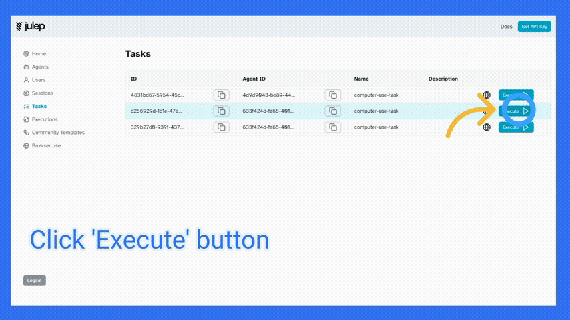Viewport: 570px width, 320px height.
Task: Open Browser use page
Action: pos(46,145)
